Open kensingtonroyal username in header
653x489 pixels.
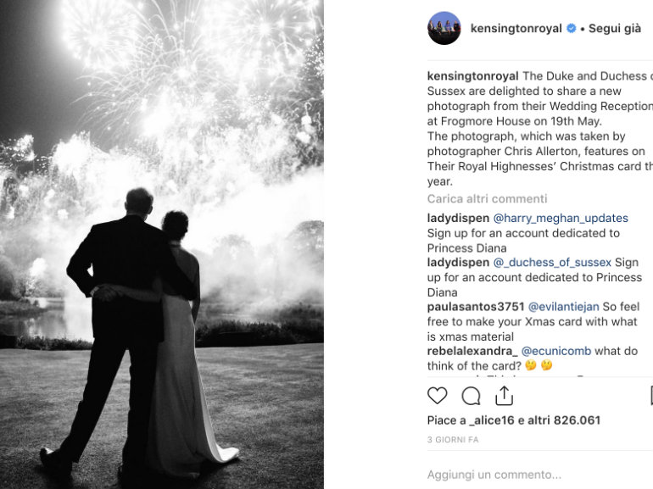pyautogui.click(x=516, y=28)
